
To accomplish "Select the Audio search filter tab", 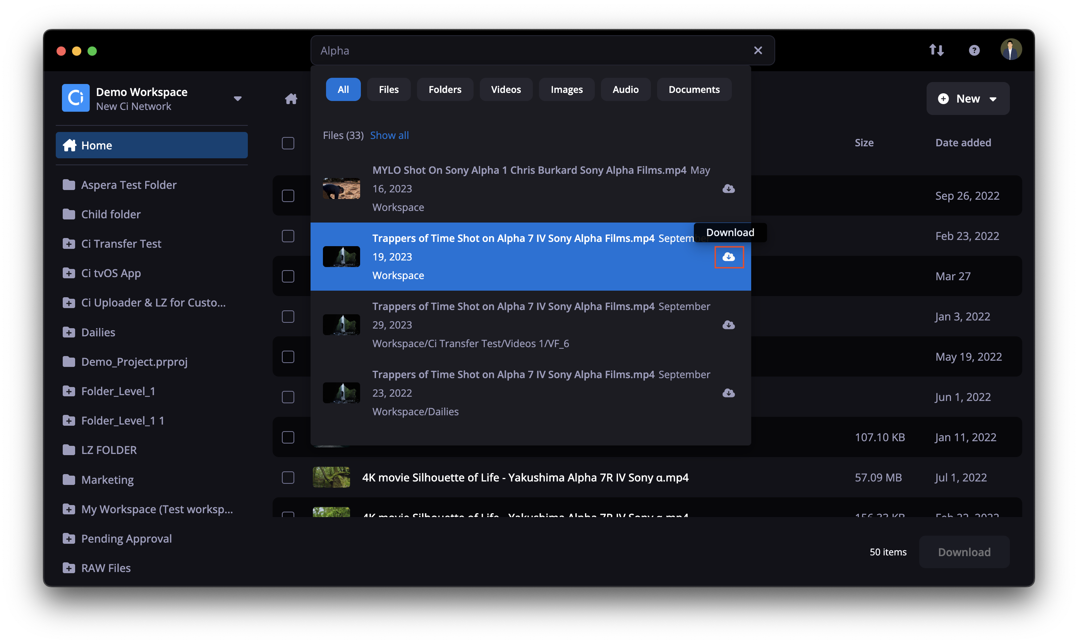I will tap(625, 89).
